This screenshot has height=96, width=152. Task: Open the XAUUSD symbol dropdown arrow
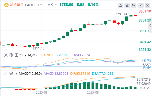point(41,5)
